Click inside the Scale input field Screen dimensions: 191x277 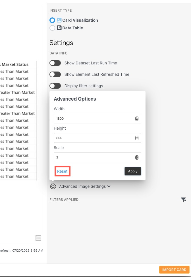pyautogui.click(x=94, y=157)
